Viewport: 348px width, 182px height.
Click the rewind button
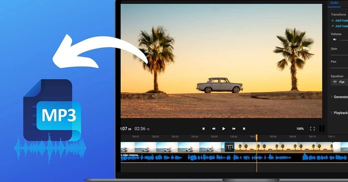[214, 129]
